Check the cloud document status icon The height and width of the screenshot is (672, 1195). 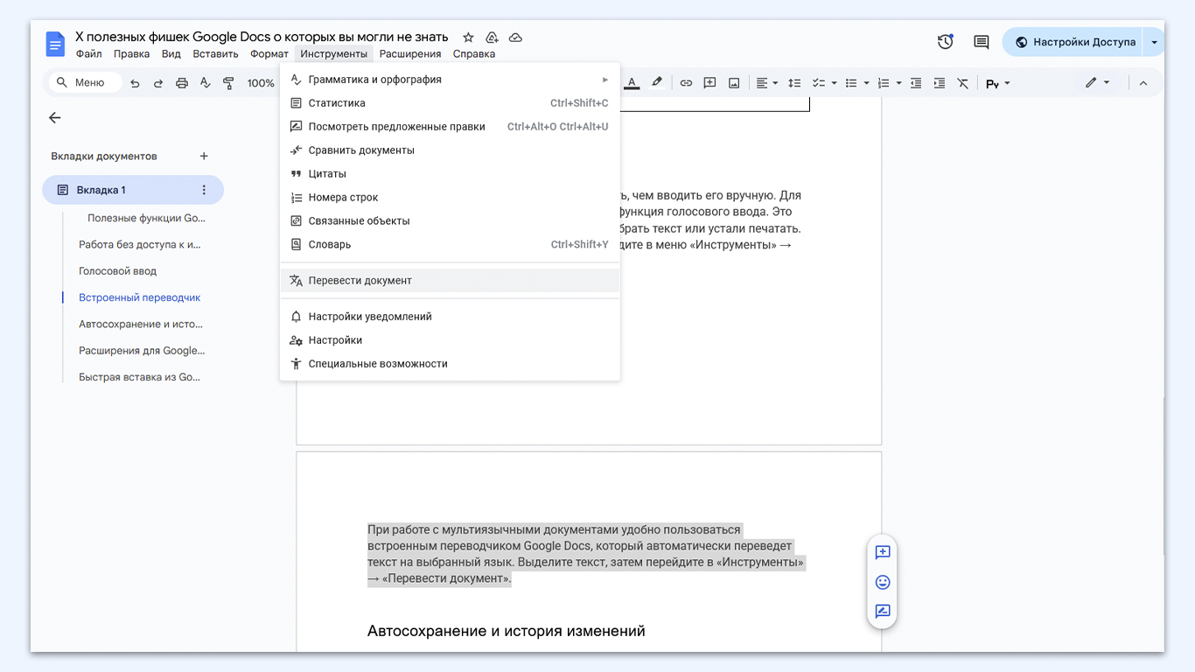coord(515,38)
